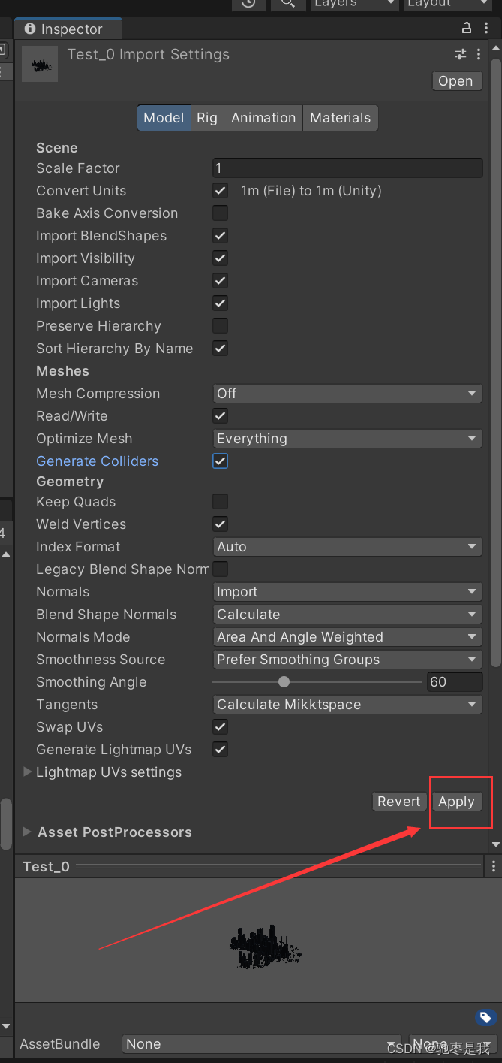
Task: Switch to the Rig tab
Action: coord(207,117)
